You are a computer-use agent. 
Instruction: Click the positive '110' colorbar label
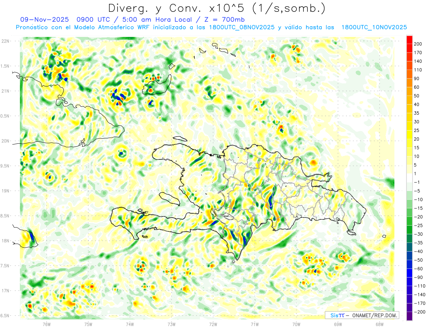pos(418,70)
